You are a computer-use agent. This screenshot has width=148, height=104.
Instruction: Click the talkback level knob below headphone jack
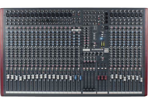(x=103, y=32)
